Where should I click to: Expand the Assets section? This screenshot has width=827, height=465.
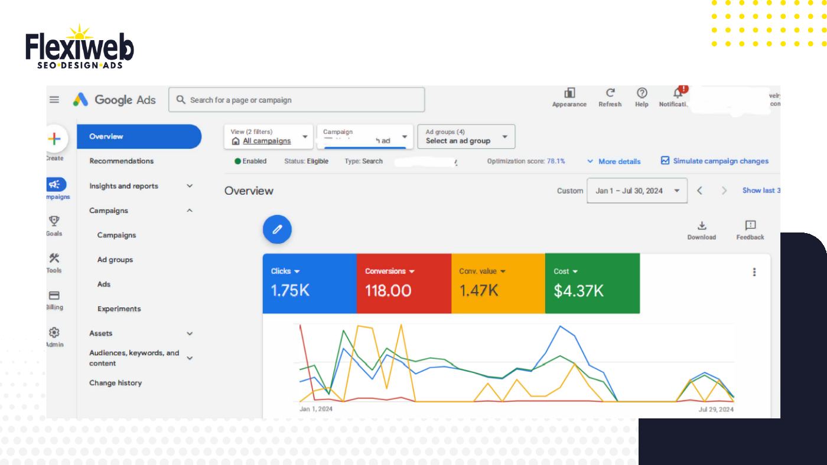coord(190,333)
